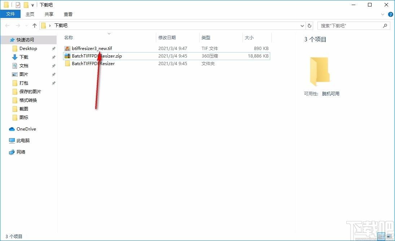Sort files by 大小 column header

point(249,37)
